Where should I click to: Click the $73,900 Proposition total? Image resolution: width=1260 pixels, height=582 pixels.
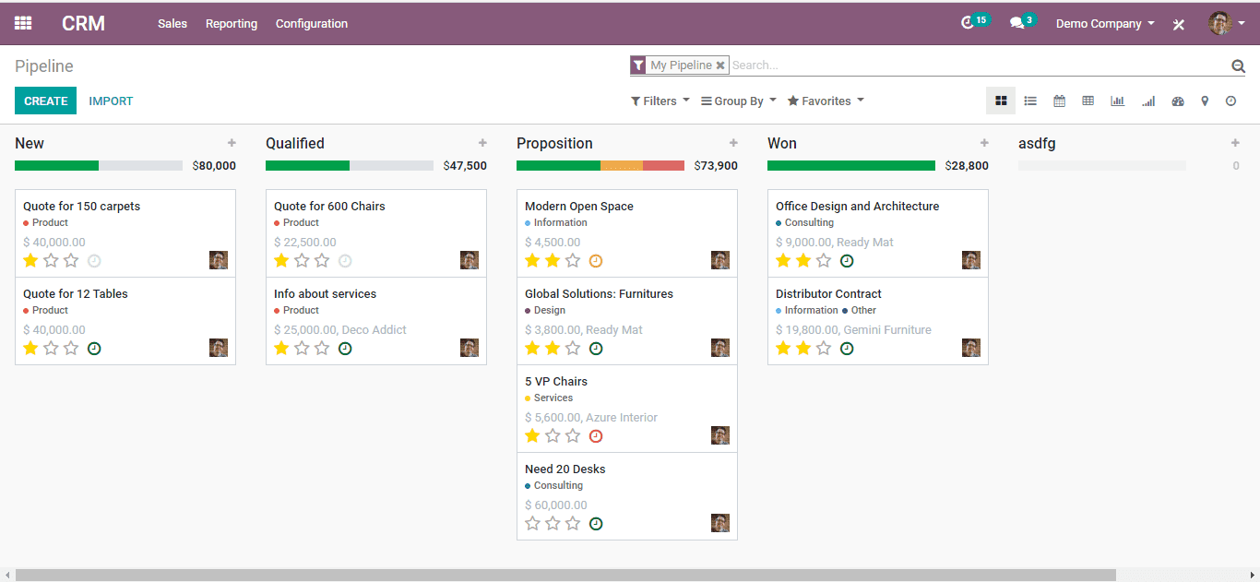coord(716,166)
